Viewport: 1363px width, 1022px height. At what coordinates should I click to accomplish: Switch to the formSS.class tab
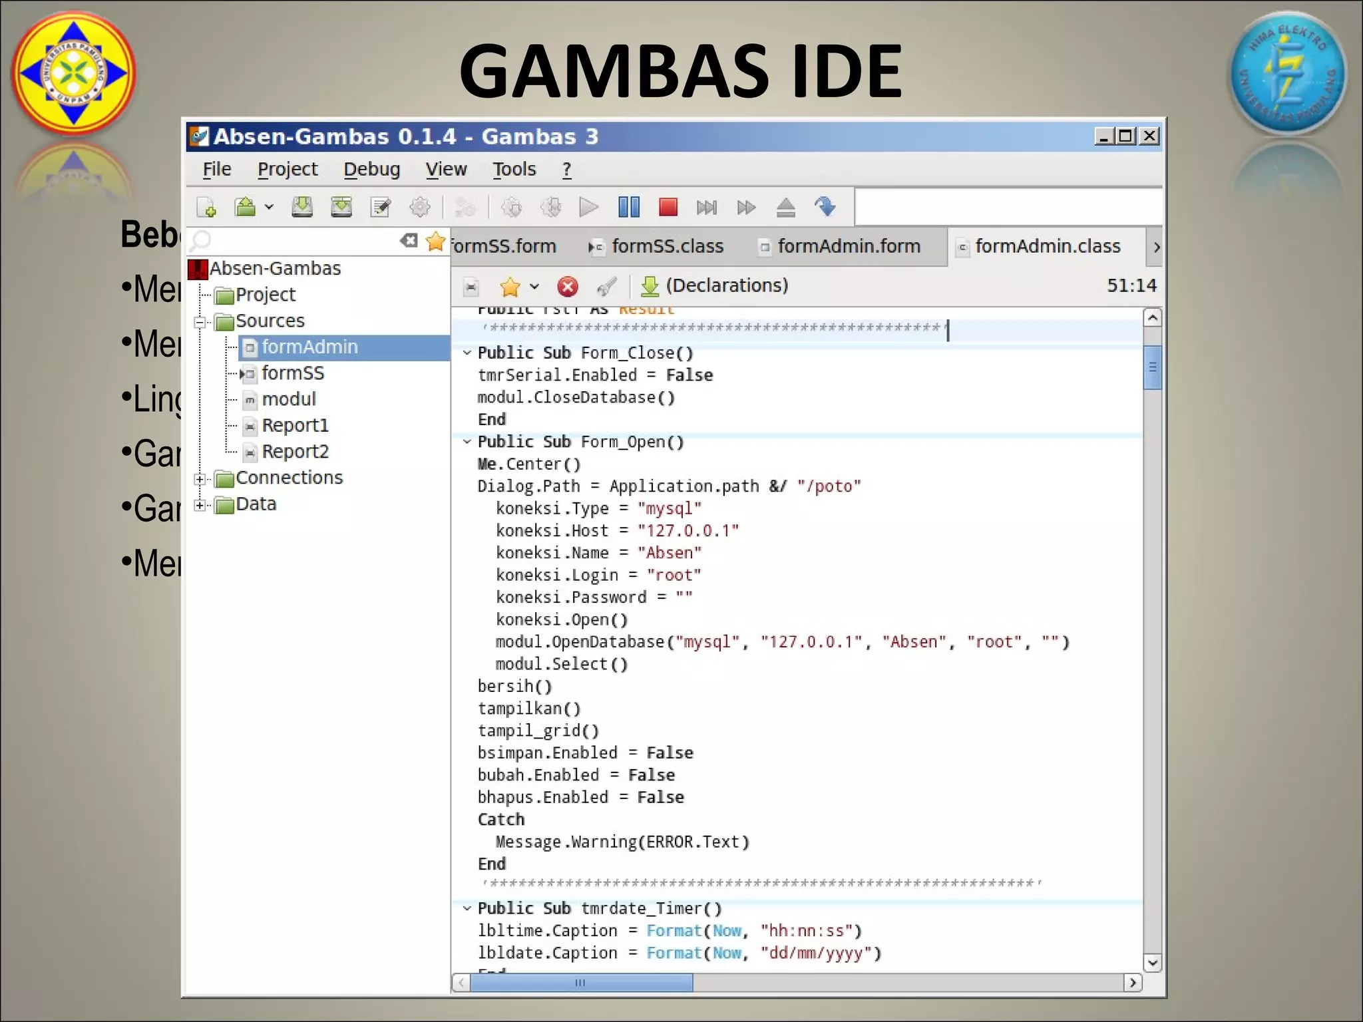(656, 246)
